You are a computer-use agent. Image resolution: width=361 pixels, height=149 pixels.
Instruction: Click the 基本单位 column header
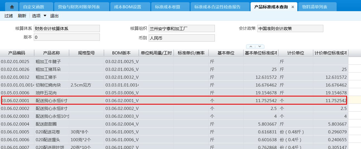pyautogui.click(x=226, y=53)
